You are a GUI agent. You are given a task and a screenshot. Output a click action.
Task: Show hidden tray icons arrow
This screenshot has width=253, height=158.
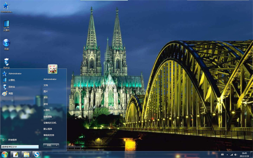227,155
